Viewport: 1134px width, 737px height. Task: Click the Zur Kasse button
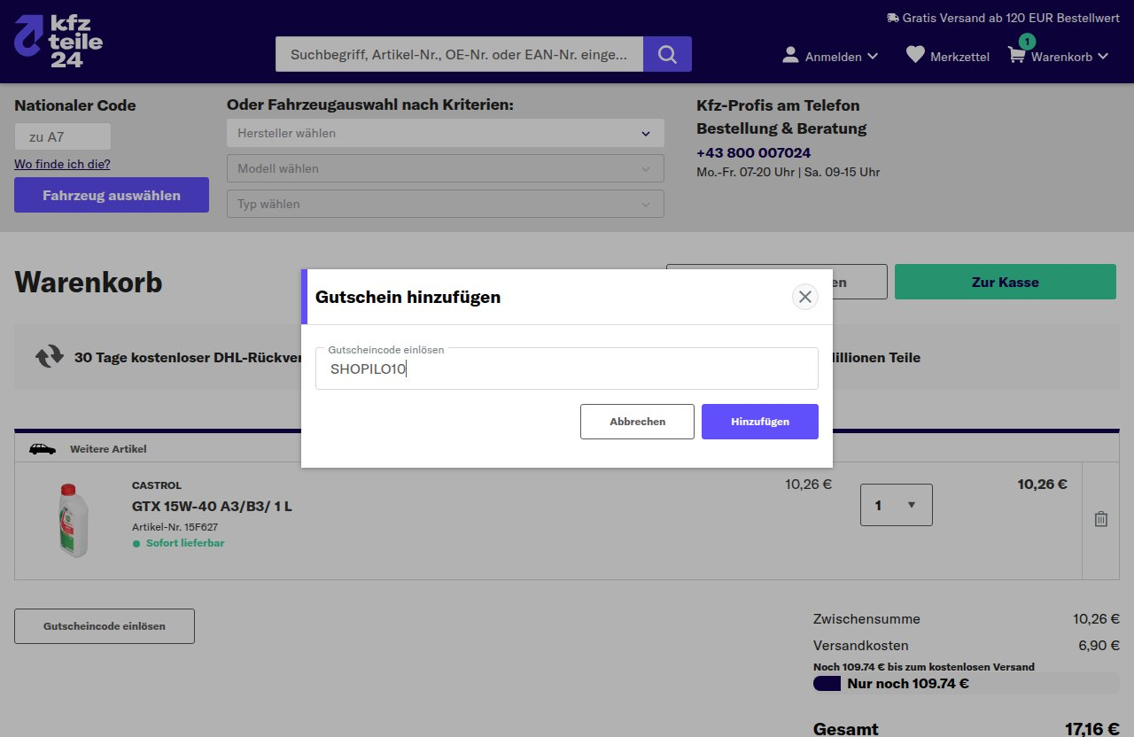click(x=1006, y=282)
